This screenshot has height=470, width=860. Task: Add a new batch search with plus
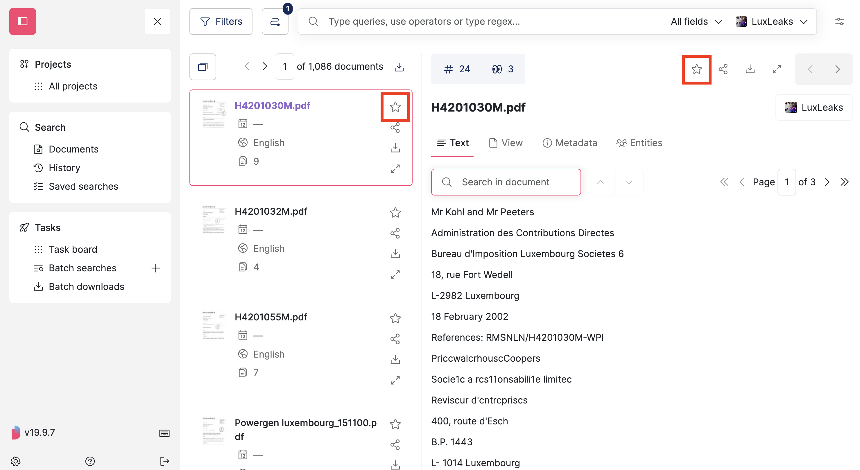click(155, 268)
